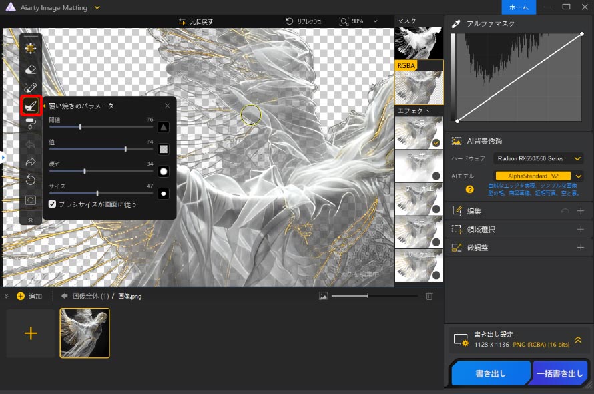Click the サイズ slider track
This screenshot has height=394, width=594.
(100, 193)
